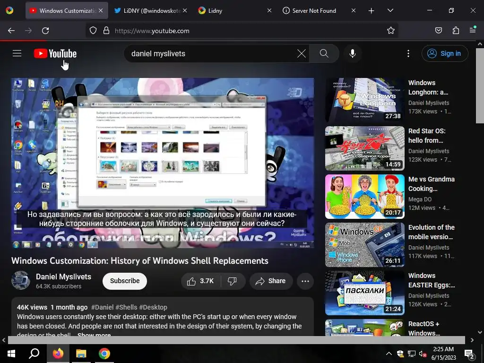Close the LiDNY Twitter tab

[x=185, y=10]
